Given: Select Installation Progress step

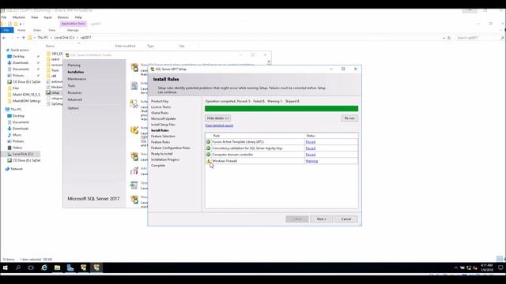Looking at the screenshot, I should [165, 159].
